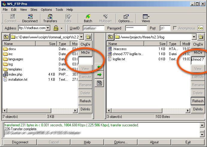Open the View menu
The width and height of the screenshot is (207, 147).
pos(23,10)
